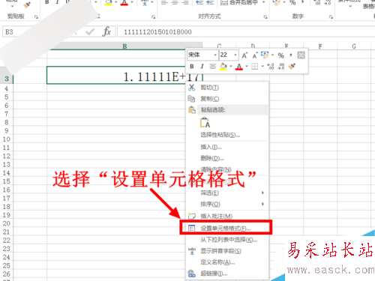Toggle center alignment in the mini toolbar
The height and width of the screenshot is (281, 375).
click(212, 67)
